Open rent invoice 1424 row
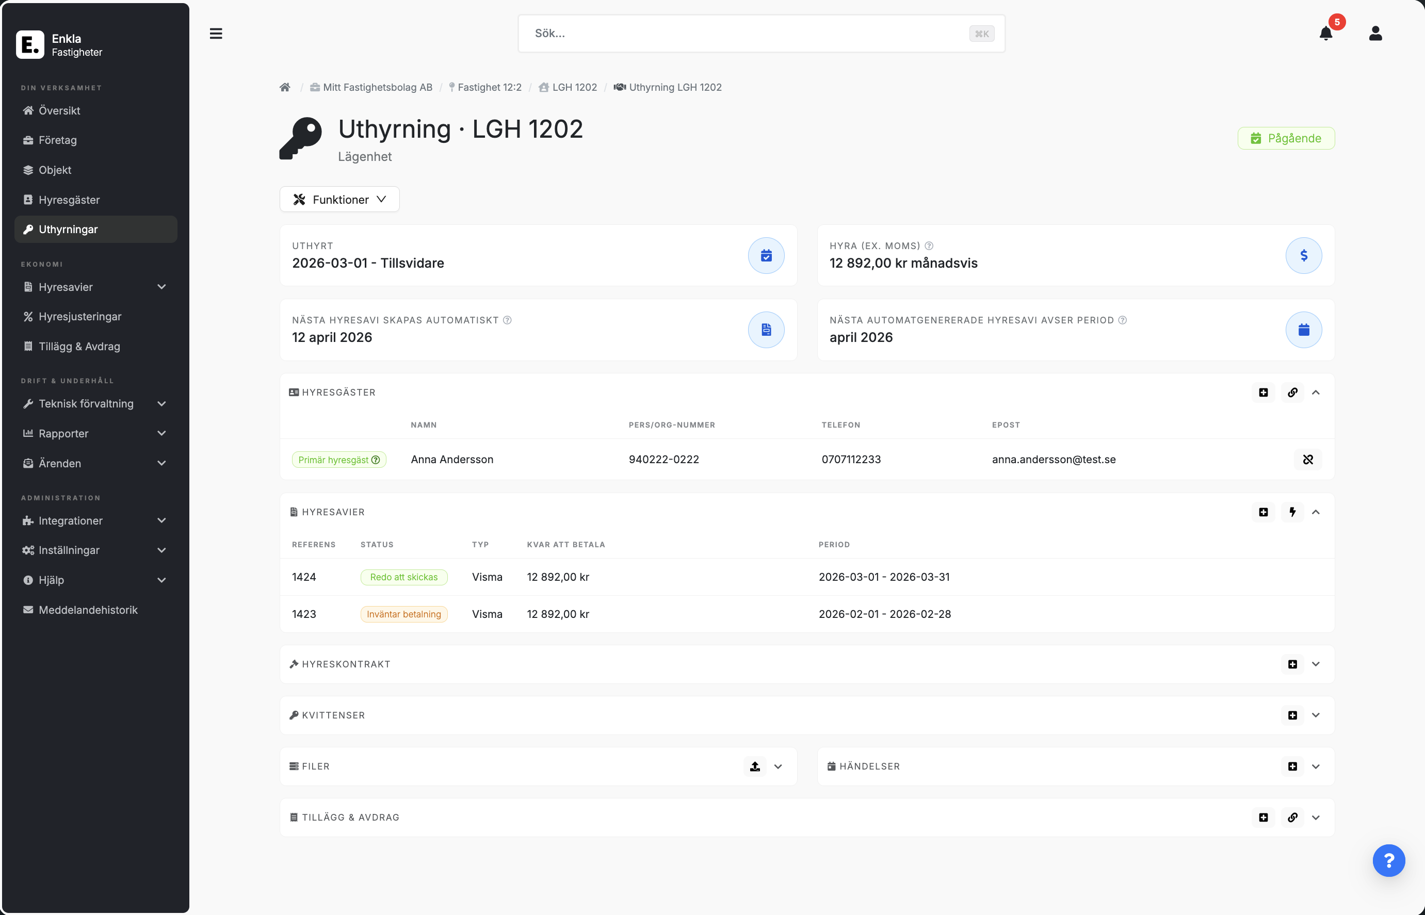The height and width of the screenshot is (915, 1425). click(x=304, y=577)
